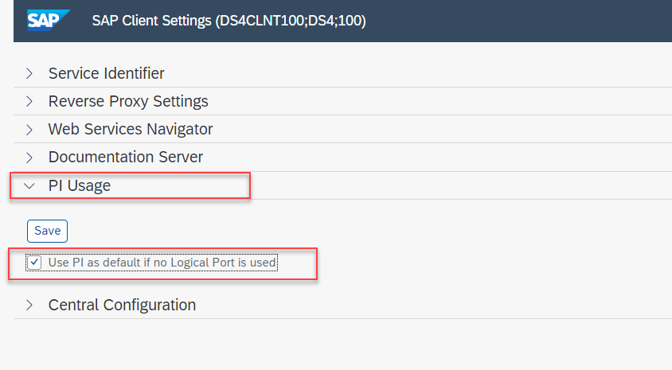The image size is (672, 370).
Task: Open the Service Identifier section title
Action: click(106, 74)
